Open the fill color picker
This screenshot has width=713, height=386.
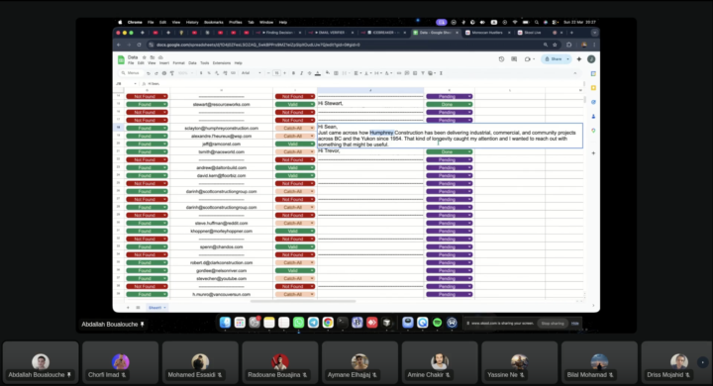click(x=328, y=73)
